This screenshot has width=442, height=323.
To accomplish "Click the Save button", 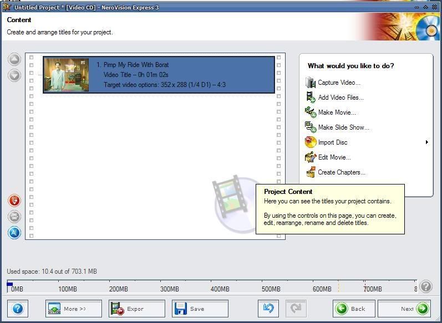I will point(200,309).
